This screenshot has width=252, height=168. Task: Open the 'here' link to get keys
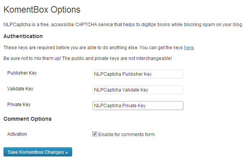point(189,48)
